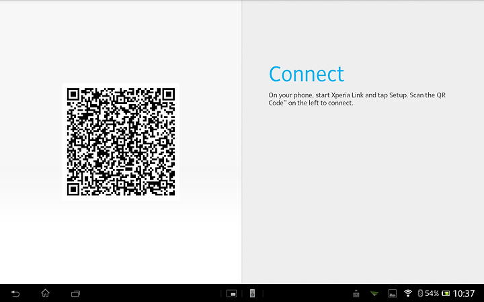Tap the Android back button
Image resolution: width=484 pixels, height=302 pixels.
coord(15,293)
